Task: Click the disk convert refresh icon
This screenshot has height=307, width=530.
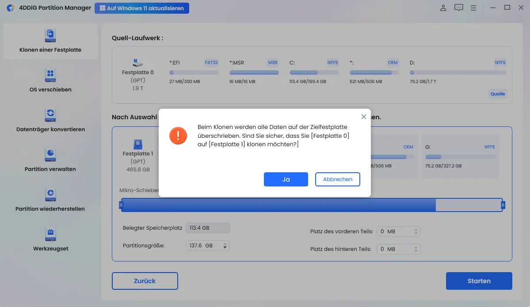Action: [50, 115]
